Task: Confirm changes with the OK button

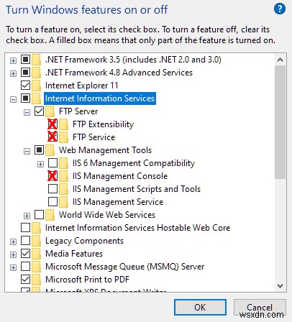Action: coord(200,307)
